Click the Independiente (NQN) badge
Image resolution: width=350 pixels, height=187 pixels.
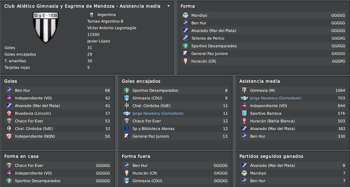[x=9, y=136]
